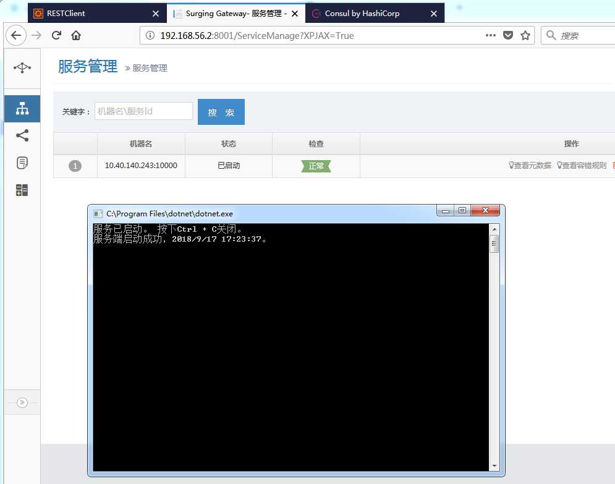
Task: Switch to the Surging Gateway tab
Action: tap(236, 14)
